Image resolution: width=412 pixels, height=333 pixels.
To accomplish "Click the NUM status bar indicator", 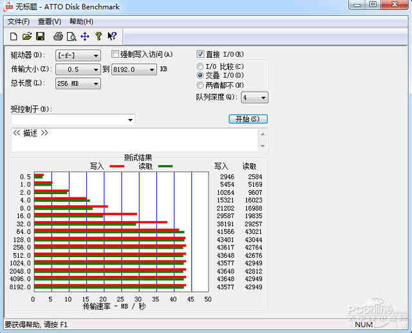I will click(x=364, y=325).
